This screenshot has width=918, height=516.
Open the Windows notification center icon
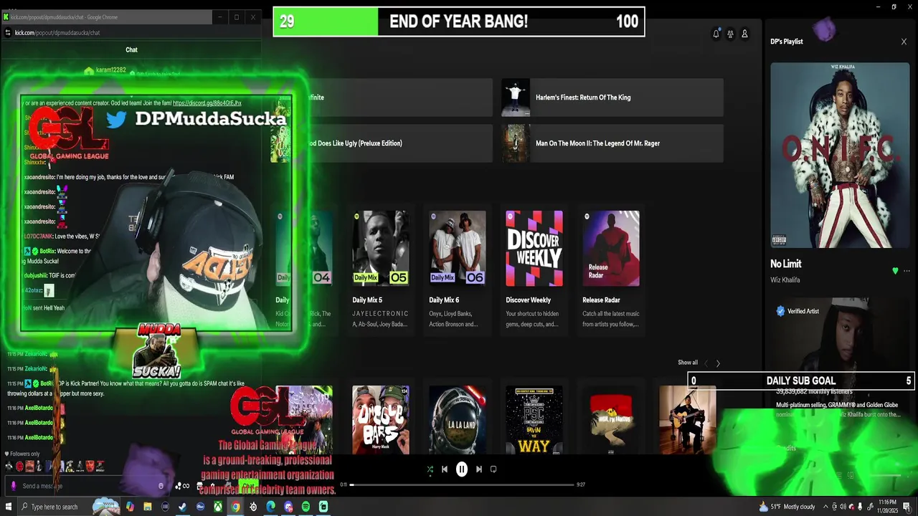(x=907, y=507)
